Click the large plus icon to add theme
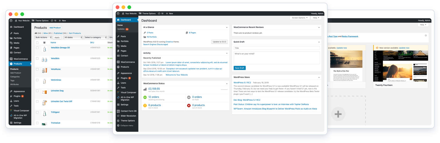The image size is (440, 143). pyautogui.click(x=338, y=114)
